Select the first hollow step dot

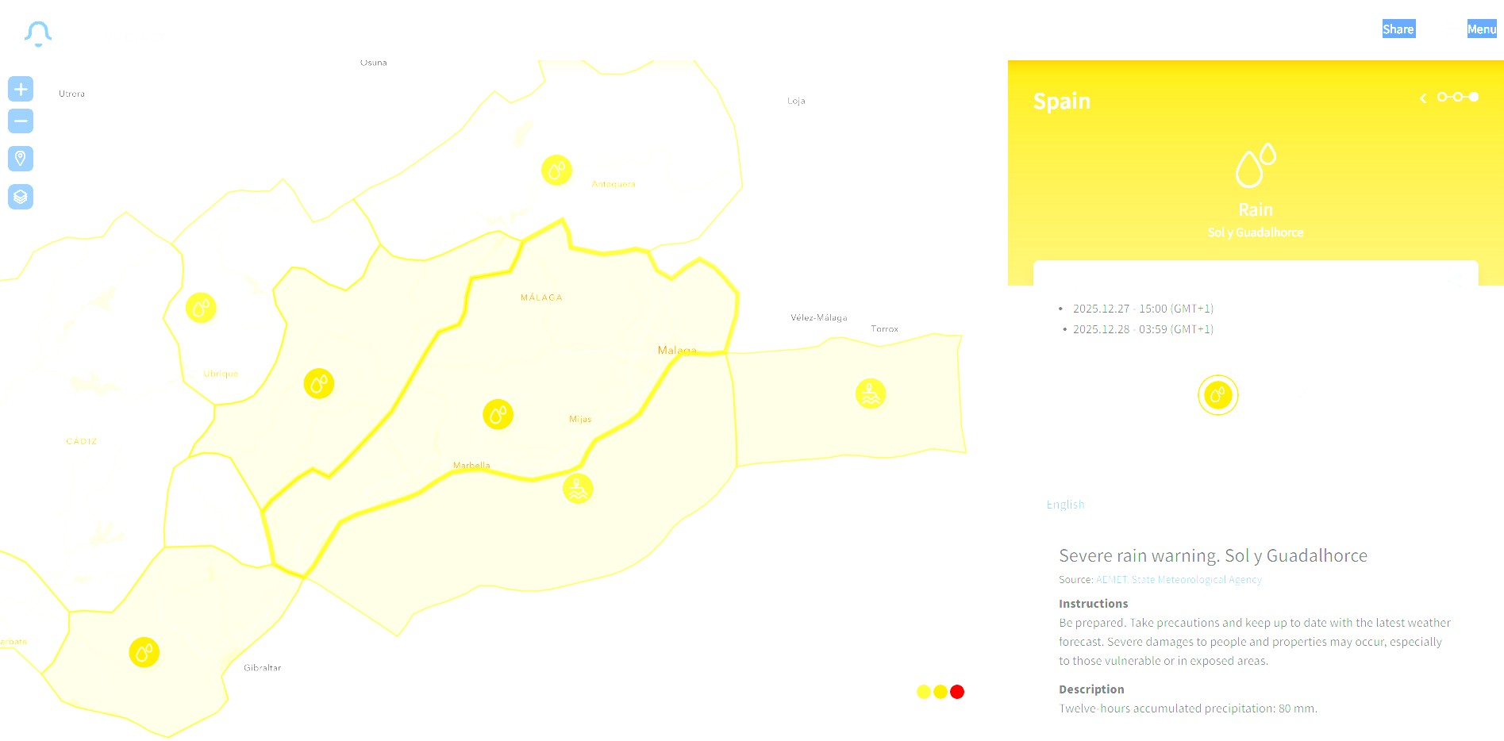click(1442, 97)
